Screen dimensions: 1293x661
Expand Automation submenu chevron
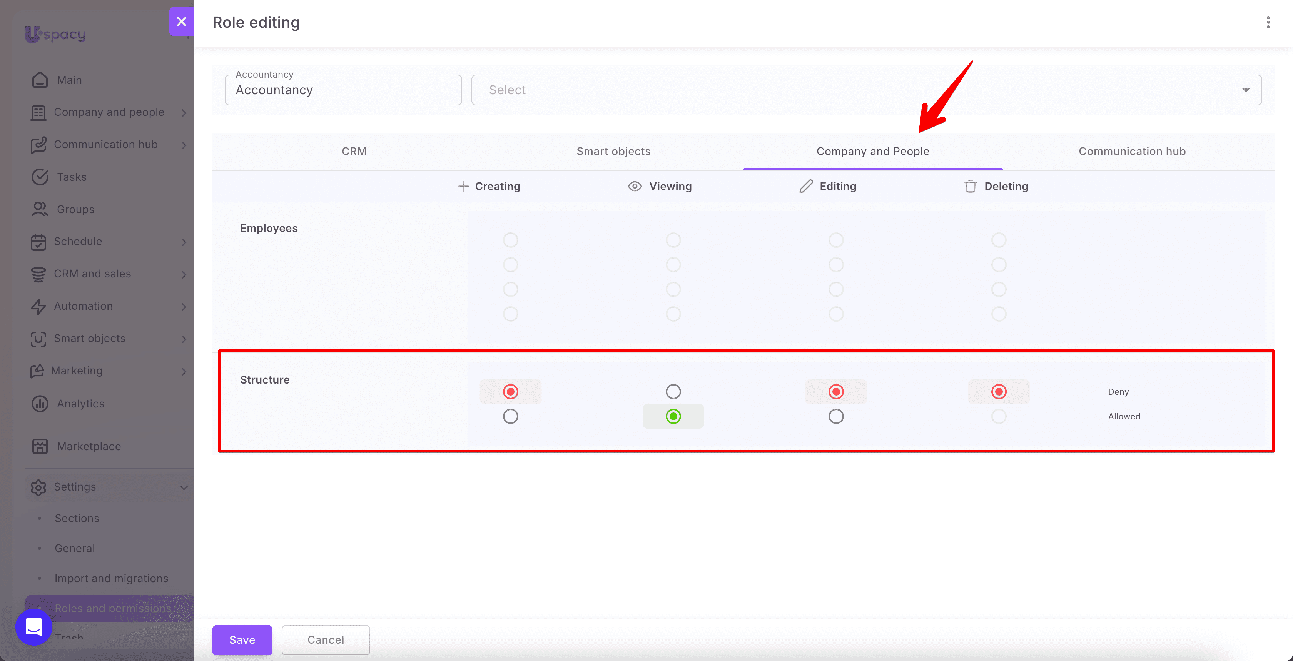[184, 307]
